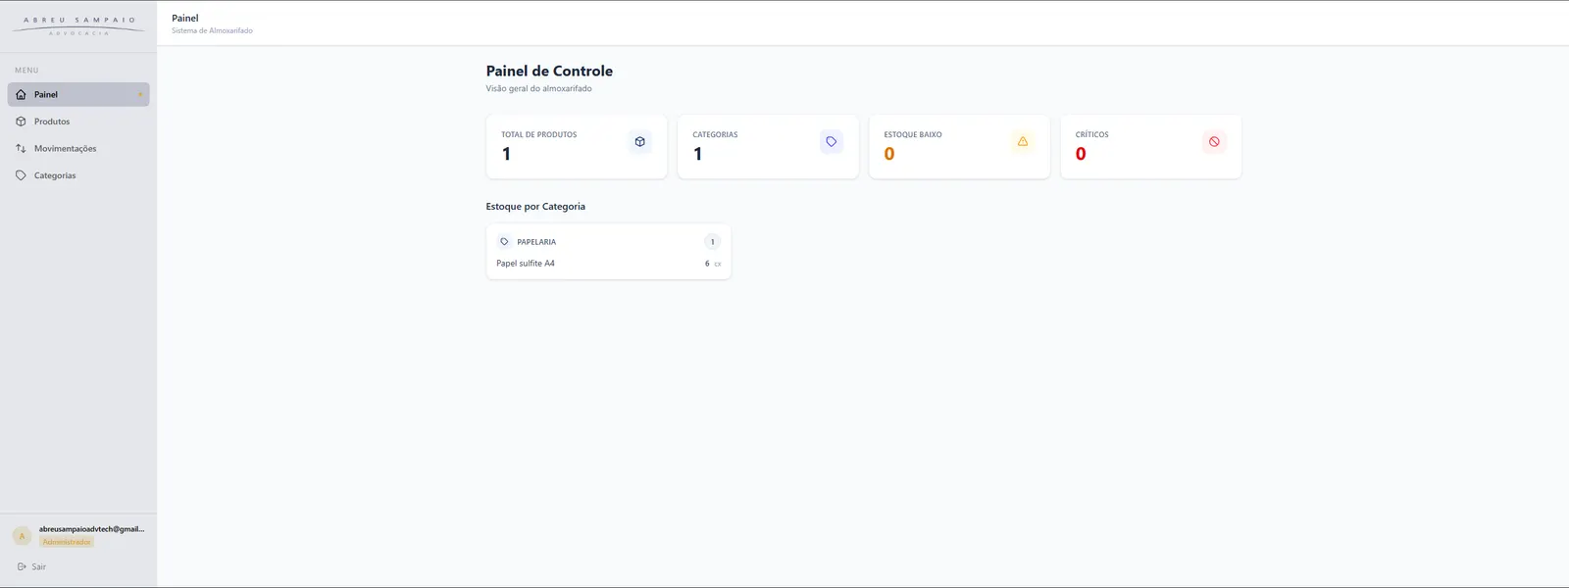Open Movimentações in the sidebar
The height and width of the screenshot is (588, 1569).
coord(78,149)
